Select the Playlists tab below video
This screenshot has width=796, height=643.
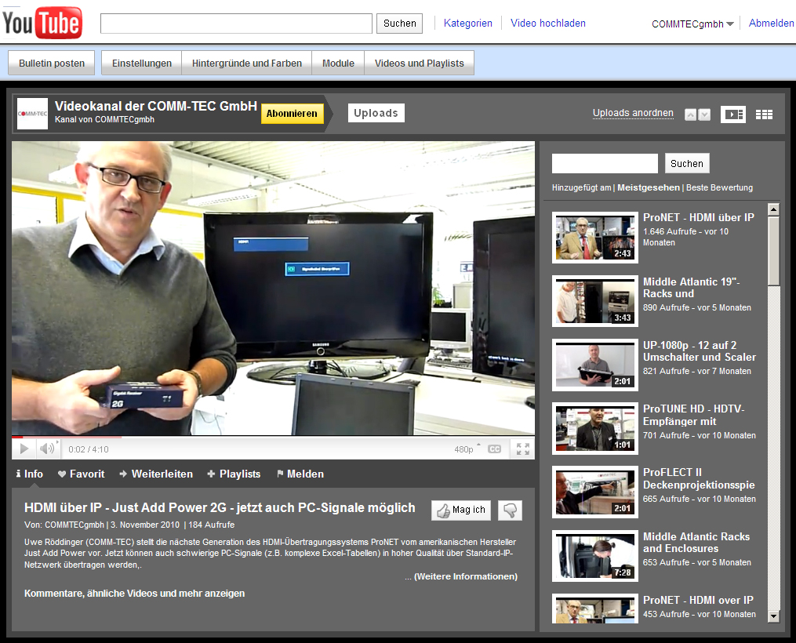click(234, 474)
